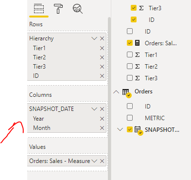Select Tier1 level in Rows well
The width and height of the screenshot is (191, 180).
coord(39,48)
